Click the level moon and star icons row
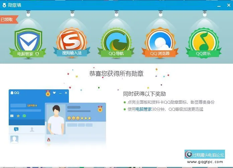 click(79, 118)
